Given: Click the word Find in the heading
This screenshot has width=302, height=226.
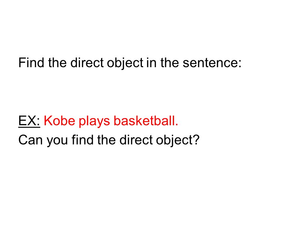Looking at the screenshot, I should (x=31, y=63).
